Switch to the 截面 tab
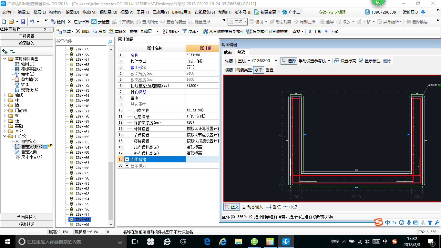Screen dimensions: 441x248 click(228, 52)
